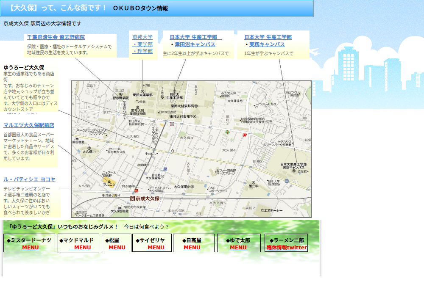Click school symbol above 日本大生産工学部 map label

point(174,91)
